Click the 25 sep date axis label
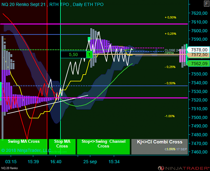This screenshot has height=171, width=210. click(90, 162)
